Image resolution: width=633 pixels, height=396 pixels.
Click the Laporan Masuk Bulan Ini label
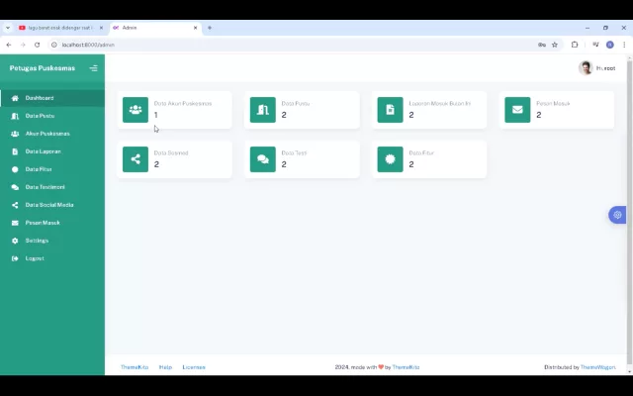tap(440, 103)
